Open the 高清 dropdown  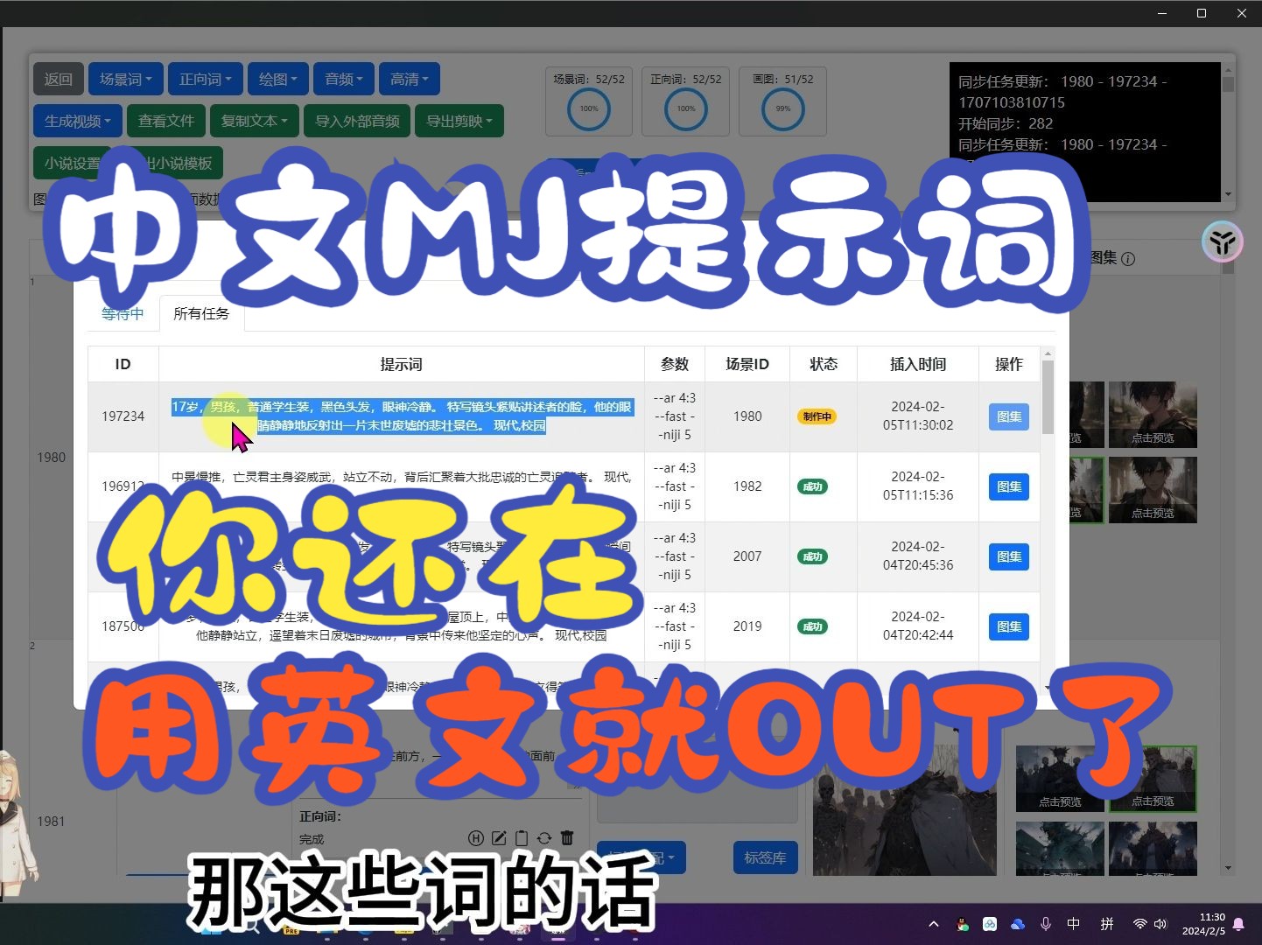click(x=410, y=79)
